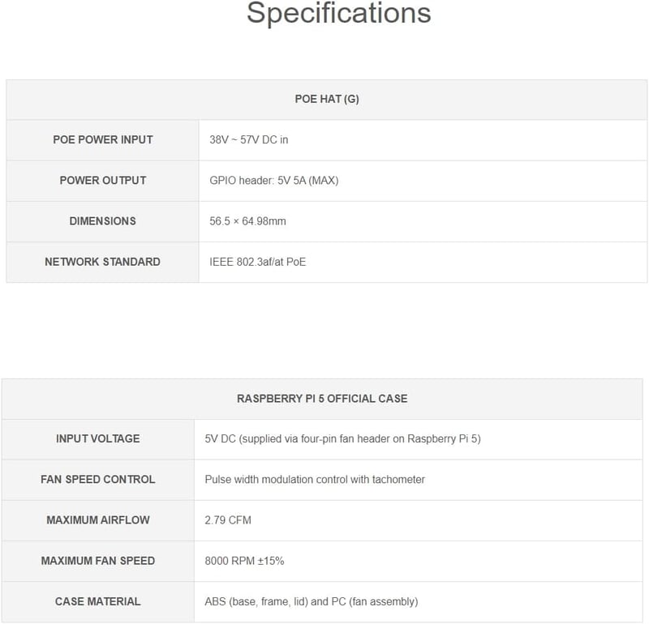The image size is (649, 624).
Task: Select the 8000 RPM ±15% value
Action: [244, 561]
